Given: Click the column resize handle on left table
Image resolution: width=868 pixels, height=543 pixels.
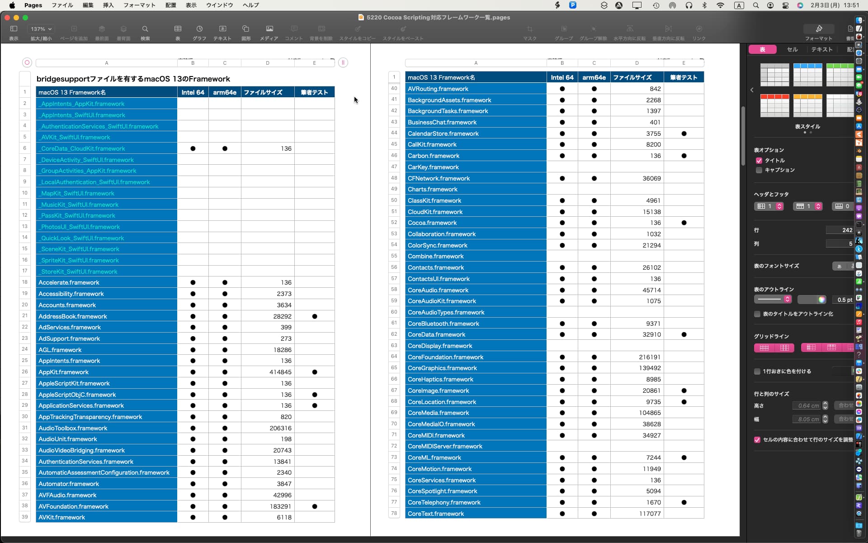Looking at the screenshot, I should pos(343,62).
